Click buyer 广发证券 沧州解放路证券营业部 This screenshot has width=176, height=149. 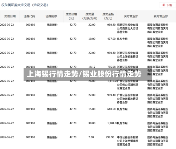pyautogui.click(x=127, y=99)
